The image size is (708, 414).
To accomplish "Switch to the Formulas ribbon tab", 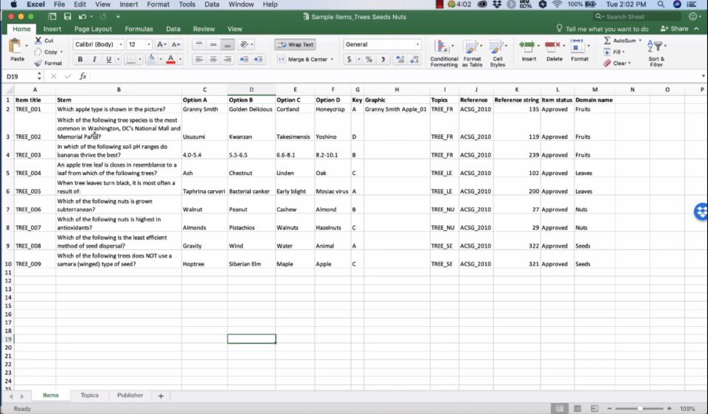I will click(x=139, y=29).
